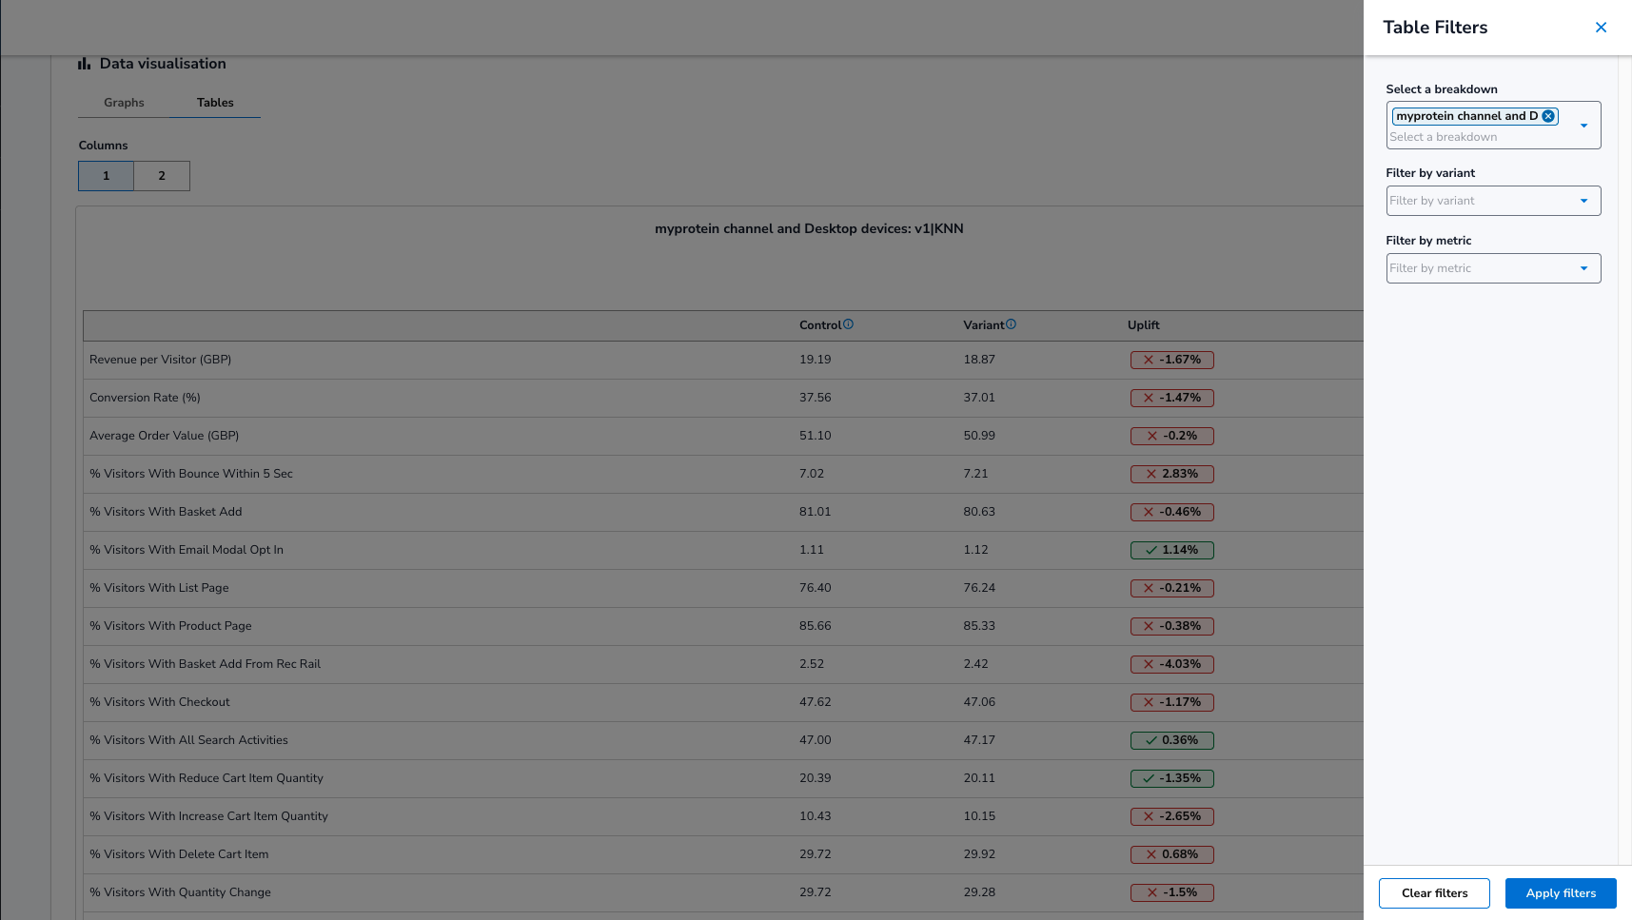
Task: Click the Control column info icon
Action: pos(849,324)
